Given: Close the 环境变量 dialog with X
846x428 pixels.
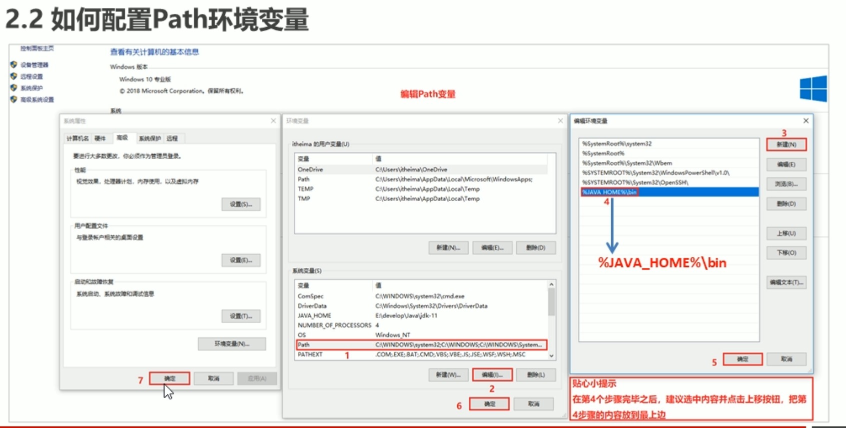Looking at the screenshot, I should 560,121.
